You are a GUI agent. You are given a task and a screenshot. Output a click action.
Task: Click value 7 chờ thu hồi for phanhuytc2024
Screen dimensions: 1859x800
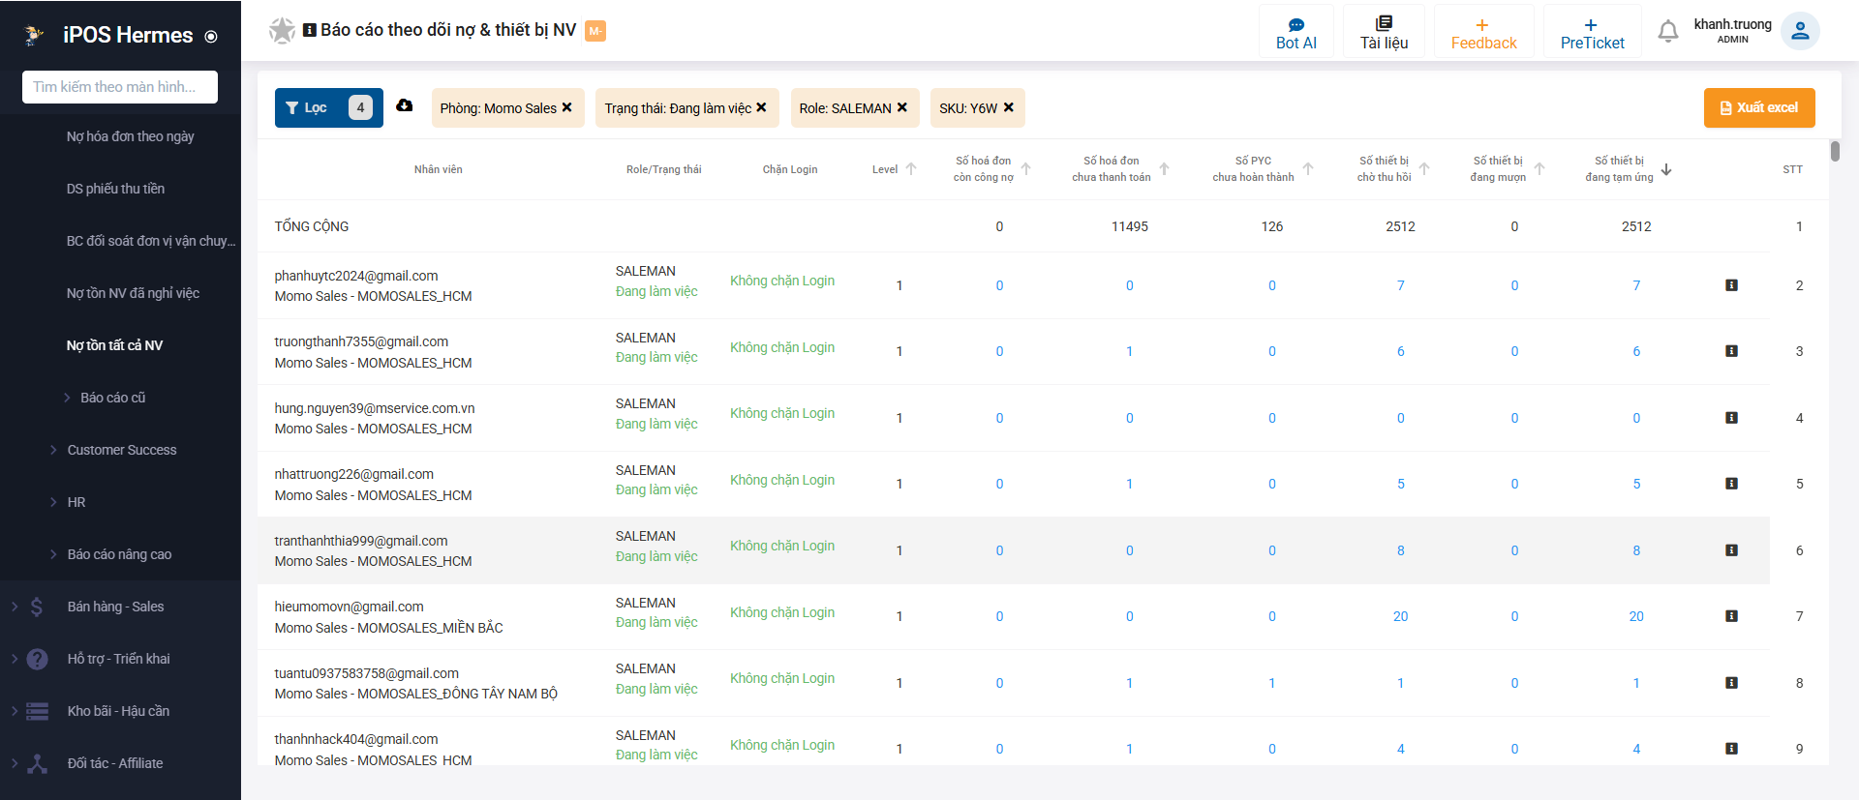click(x=1400, y=285)
